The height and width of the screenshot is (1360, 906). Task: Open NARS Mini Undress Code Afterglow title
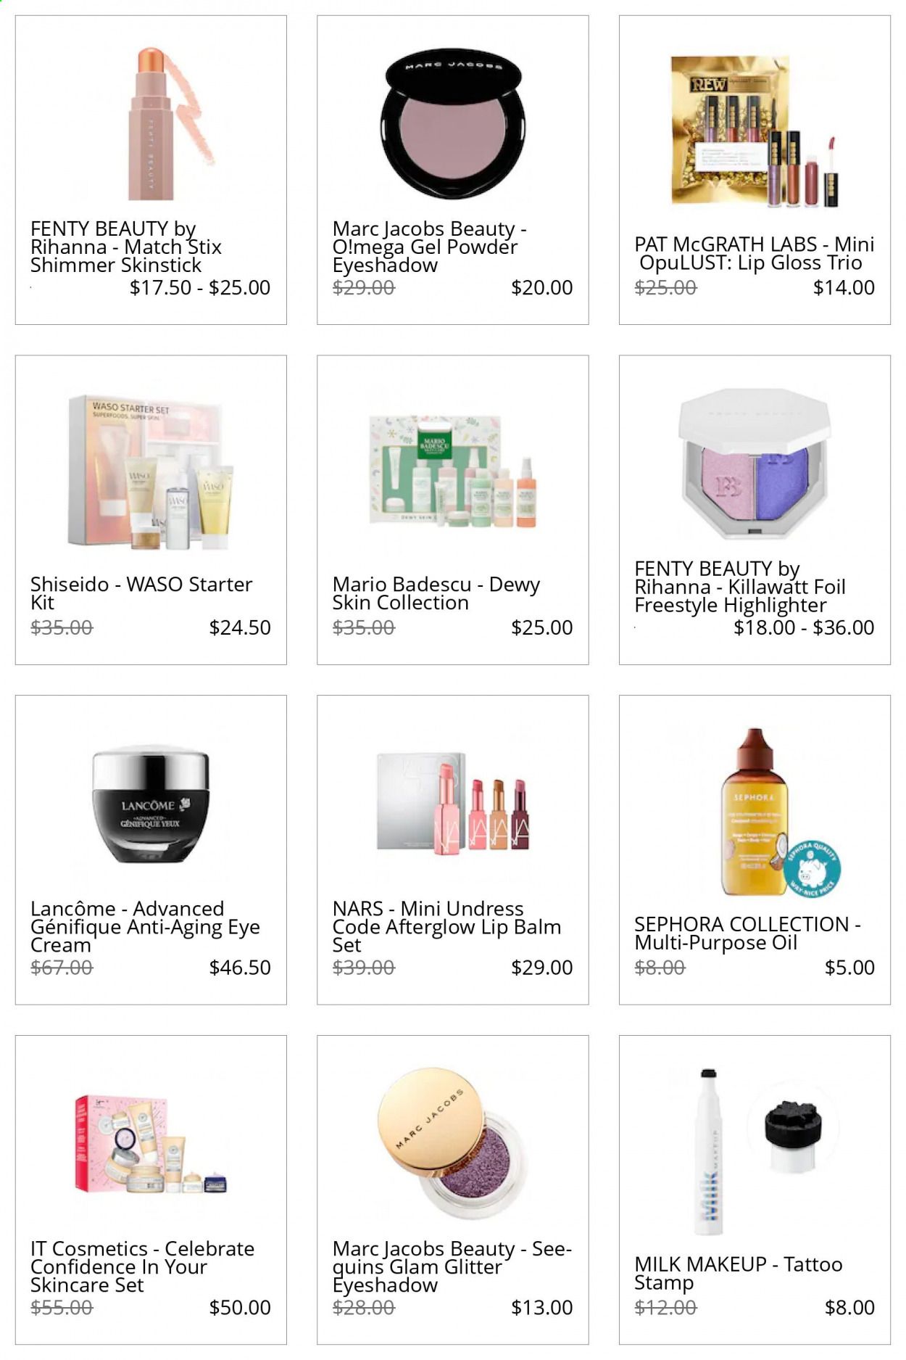tap(446, 927)
